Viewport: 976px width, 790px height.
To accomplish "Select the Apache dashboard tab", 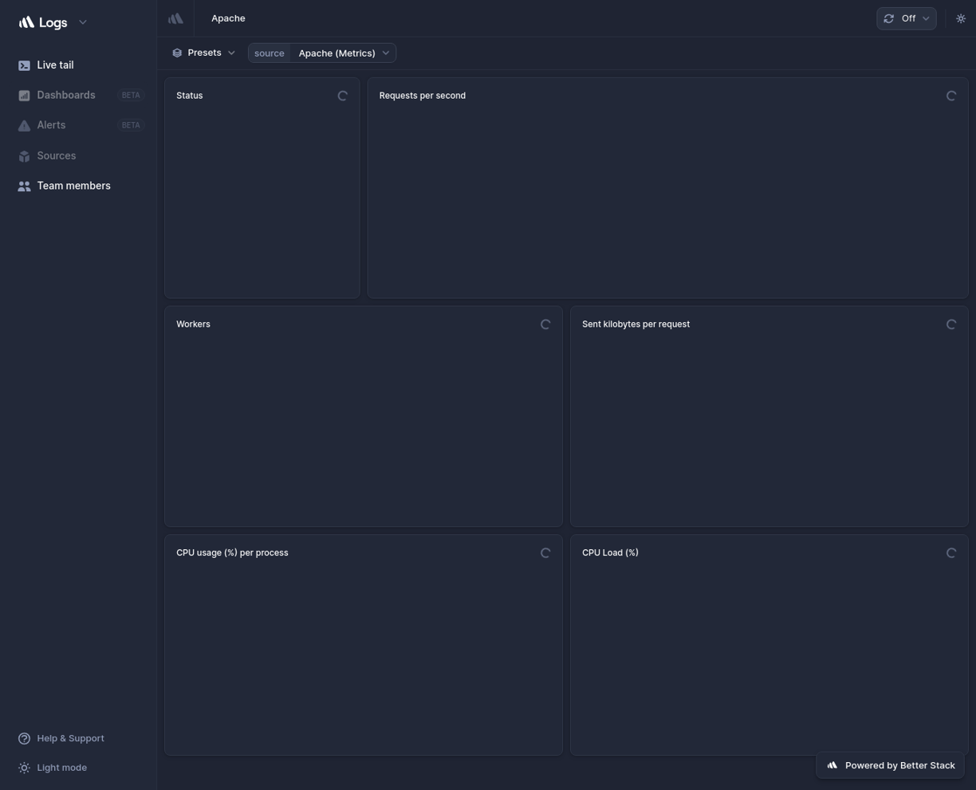I will pos(227,18).
